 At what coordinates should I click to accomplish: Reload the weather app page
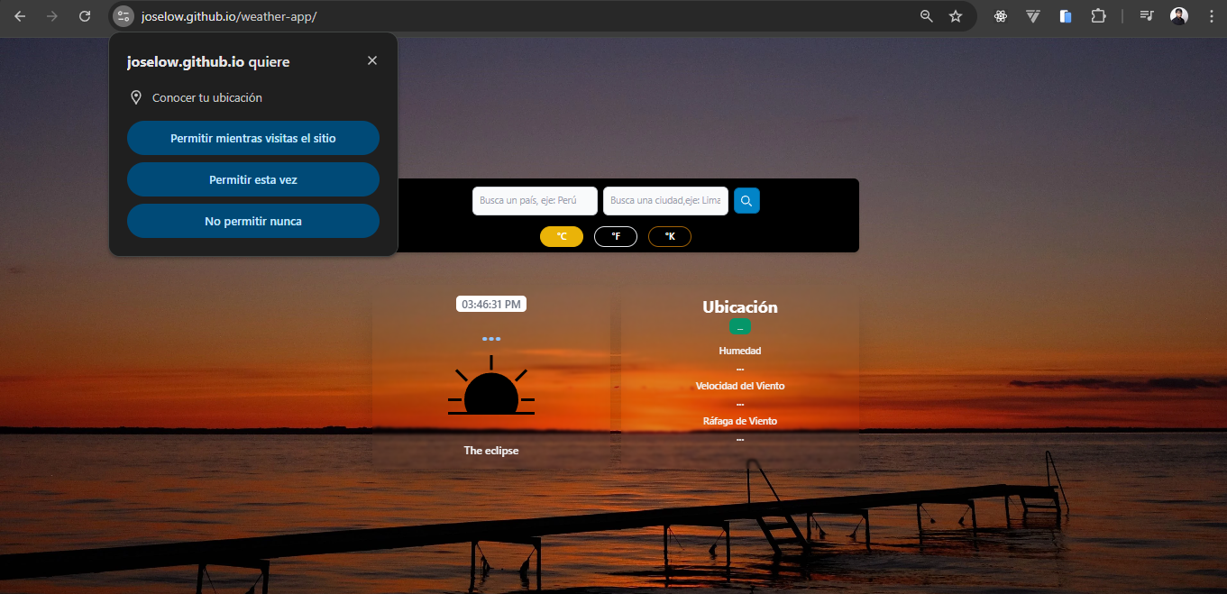coord(85,16)
